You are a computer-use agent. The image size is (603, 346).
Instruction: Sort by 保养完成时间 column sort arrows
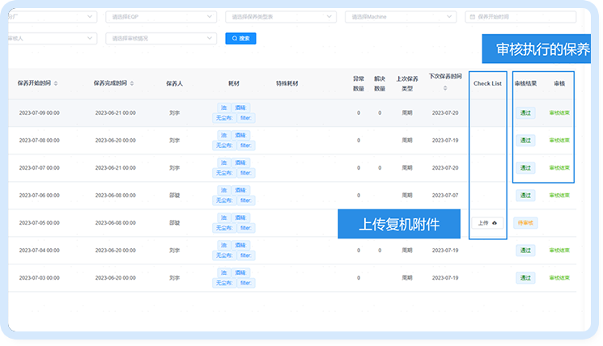pos(133,82)
